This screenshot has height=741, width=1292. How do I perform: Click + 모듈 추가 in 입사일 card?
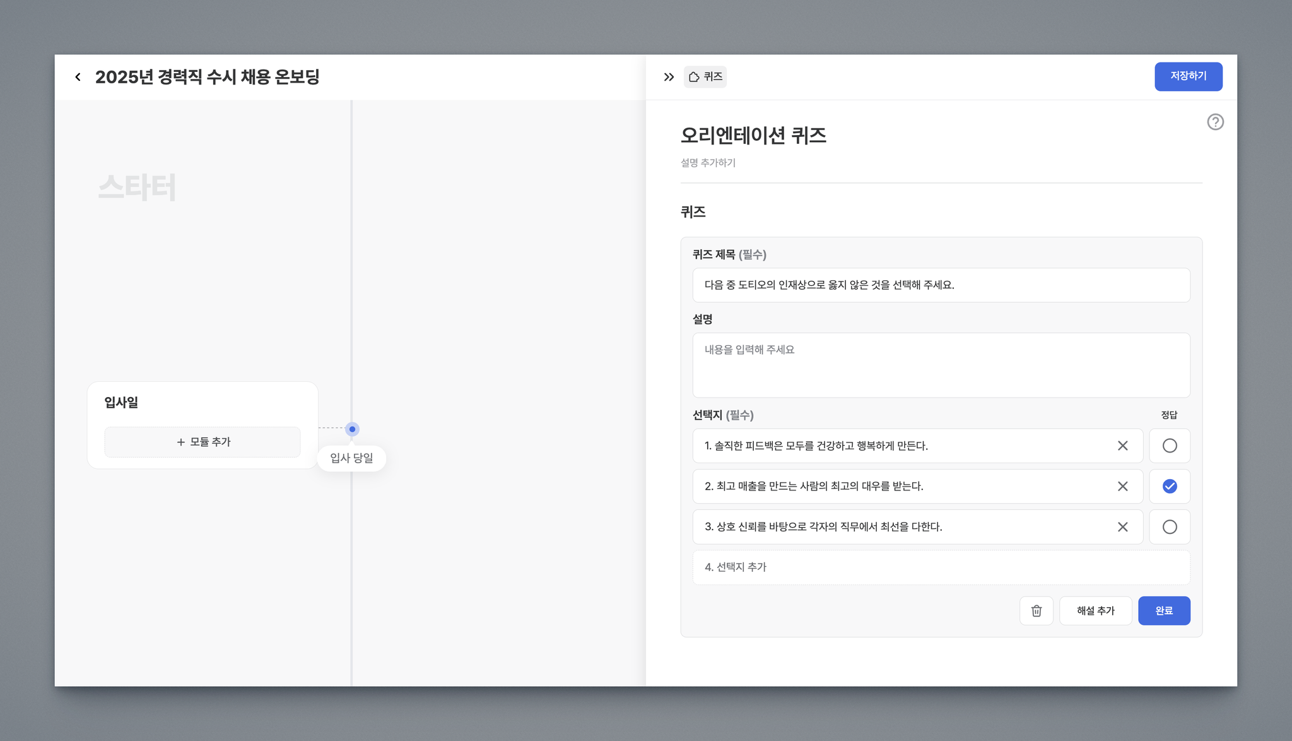tap(203, 442)
